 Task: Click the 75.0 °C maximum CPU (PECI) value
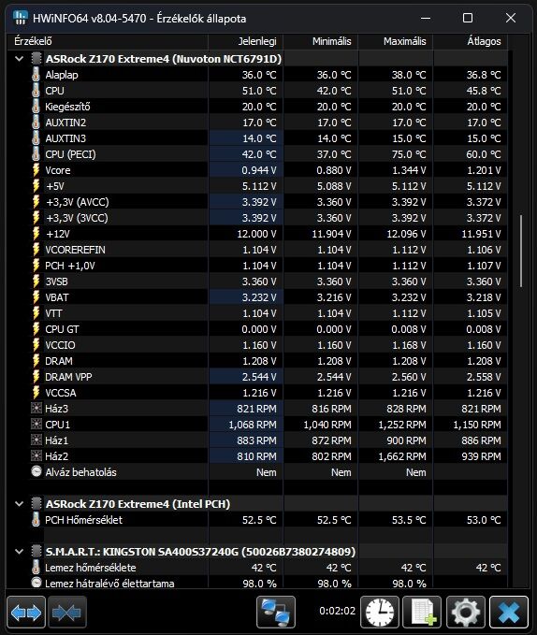[x=409, y=154]
